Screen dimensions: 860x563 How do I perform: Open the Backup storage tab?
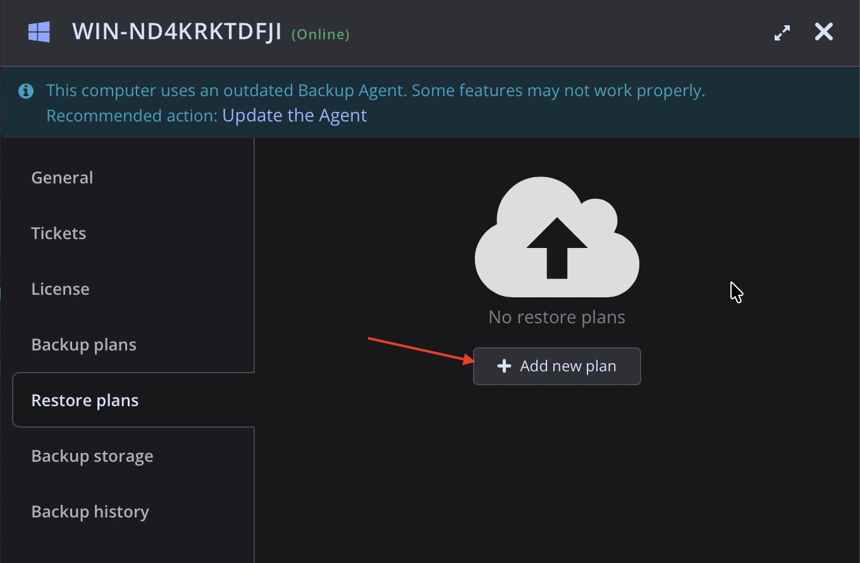pyautogui.click(x=92, y=456)
